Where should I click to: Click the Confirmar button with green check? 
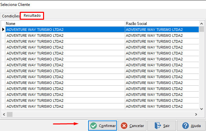[103, 126]
